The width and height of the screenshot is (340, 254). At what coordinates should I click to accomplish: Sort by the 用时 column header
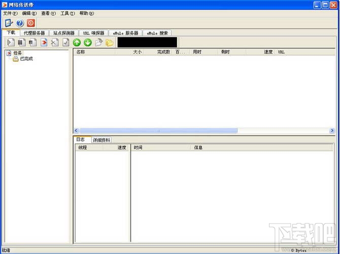(203, 52)
